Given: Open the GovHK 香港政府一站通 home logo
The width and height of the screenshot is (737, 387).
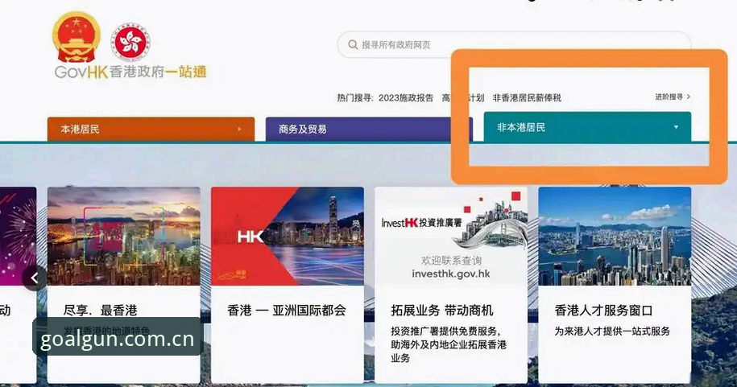Looking at the screenshot, I should [x=130, y=72].
